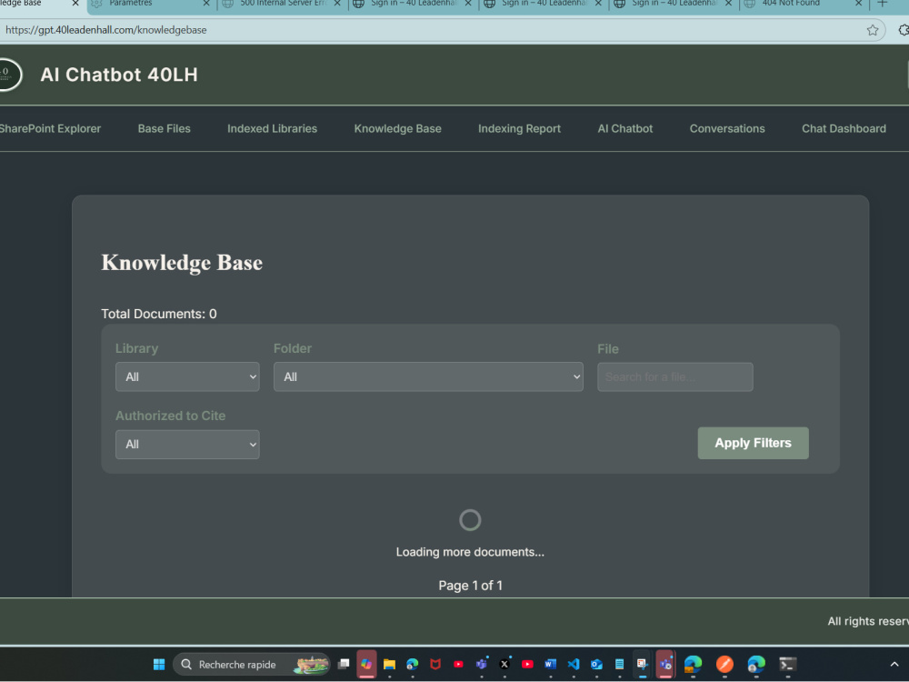Open the Folder filter dropdown
Image resolution: width=909 pixels, height=682 pixels.
point(428,377)
